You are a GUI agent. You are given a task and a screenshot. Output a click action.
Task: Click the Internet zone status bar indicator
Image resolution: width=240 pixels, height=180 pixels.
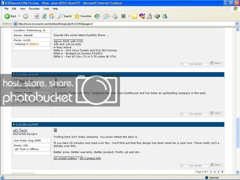(x=212, y=178)
